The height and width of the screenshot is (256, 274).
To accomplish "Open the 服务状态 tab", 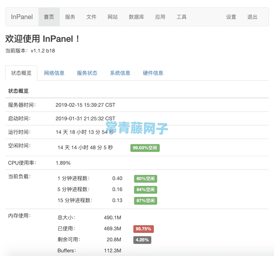I will (x=87, y=73).
